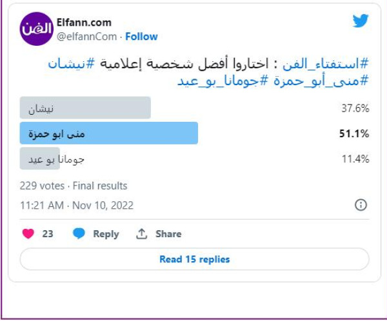The width and height of the screenshot is (387, 321).
Task: Open the Twitter bird logo
Action: point(361,21)
